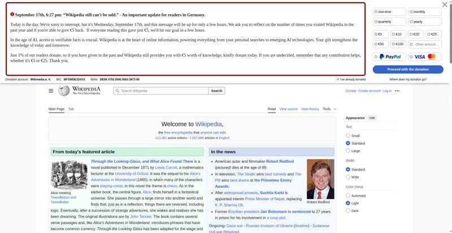This screenshot has width=452, height=233.
Task: Click the magnifier icon in search box
Action: coord(117,90)
